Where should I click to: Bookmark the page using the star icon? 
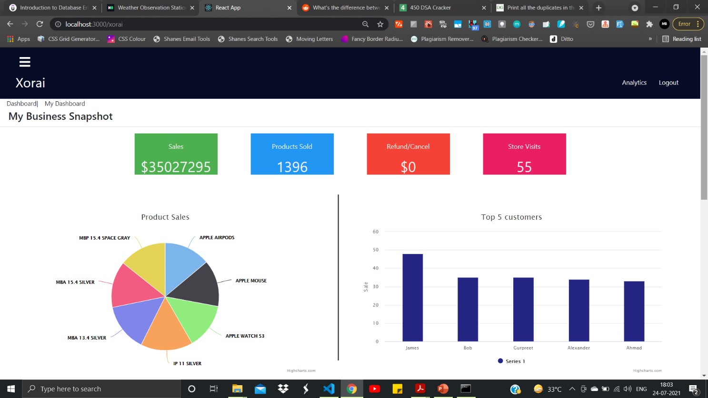(379, 24)
